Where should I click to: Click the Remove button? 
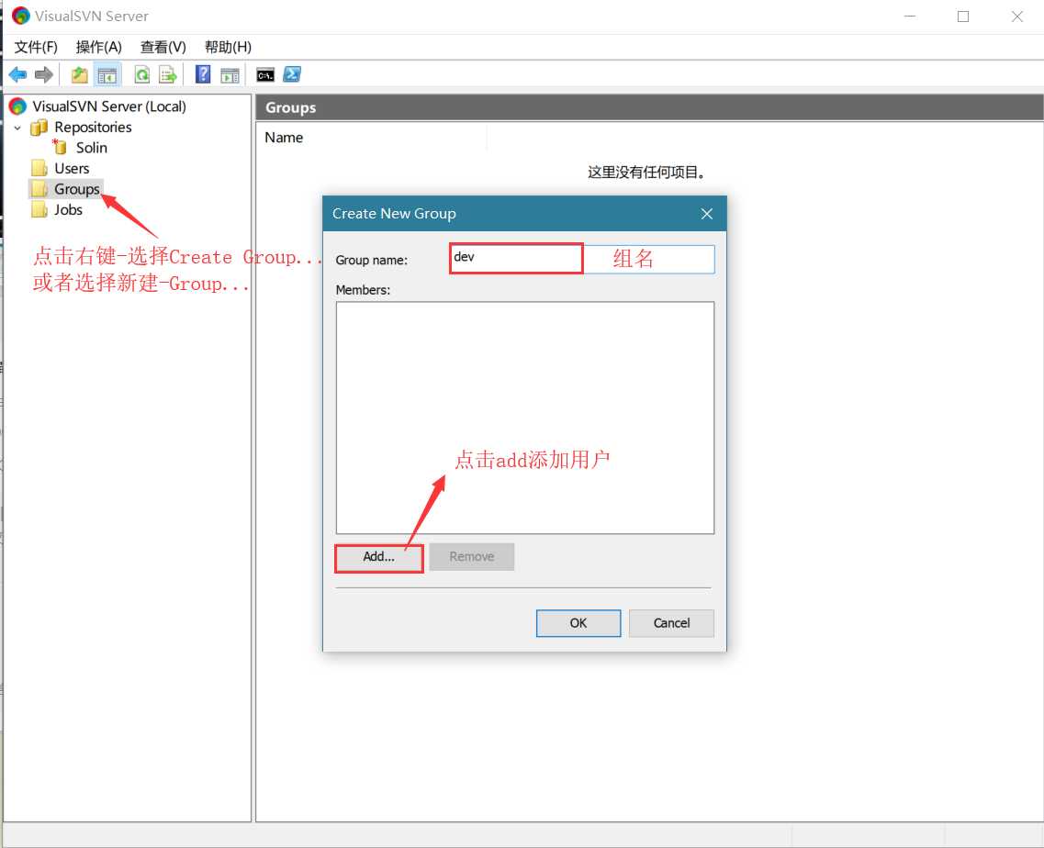471,557
